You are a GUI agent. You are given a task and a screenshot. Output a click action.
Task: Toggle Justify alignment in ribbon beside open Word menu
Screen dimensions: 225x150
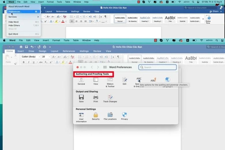[85, 21]
